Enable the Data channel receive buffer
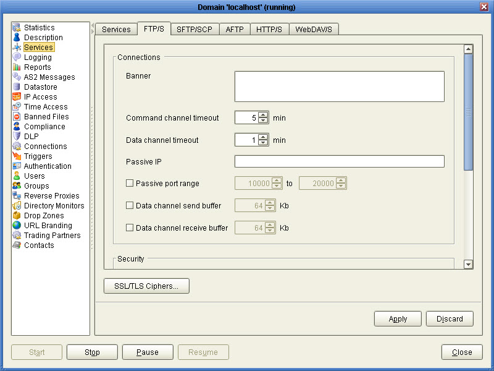Viewport: 494px width, 371px height. [x=129, y=227]
